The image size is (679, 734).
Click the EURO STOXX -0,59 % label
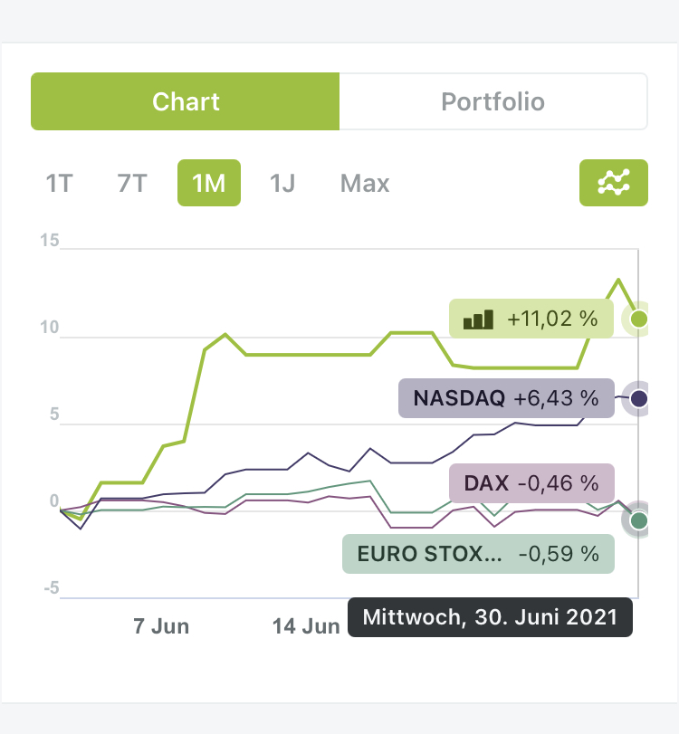(x=477, y=554)
